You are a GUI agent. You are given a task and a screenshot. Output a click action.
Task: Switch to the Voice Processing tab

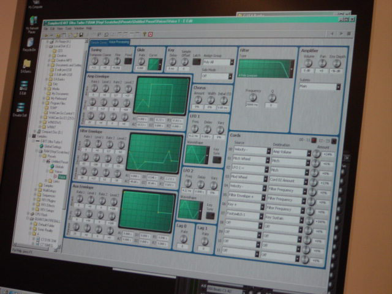[x=119, y=42]
